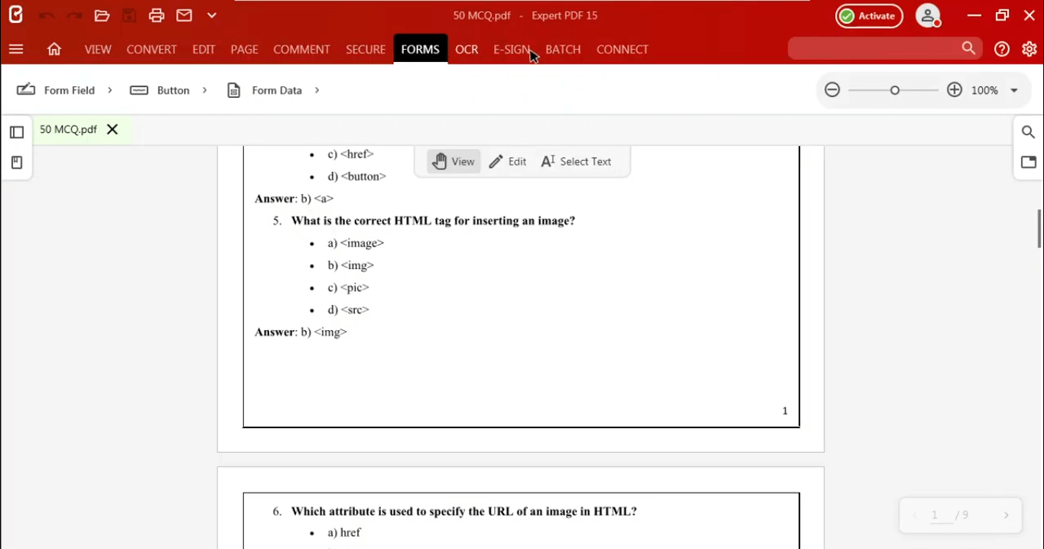The height and width of the screenshot is (549, 1044).
Task: Click option 'd) <src>'
Action: tap(348, 310)
